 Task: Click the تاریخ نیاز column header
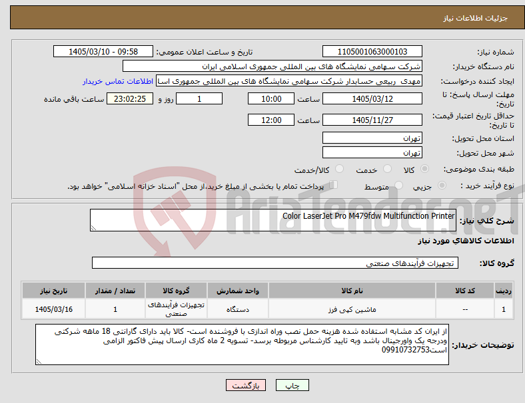53,291
